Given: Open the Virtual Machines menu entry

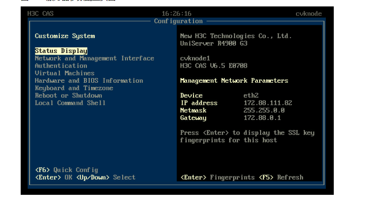Looking at the screenshot, I should [x=64, y=73].
